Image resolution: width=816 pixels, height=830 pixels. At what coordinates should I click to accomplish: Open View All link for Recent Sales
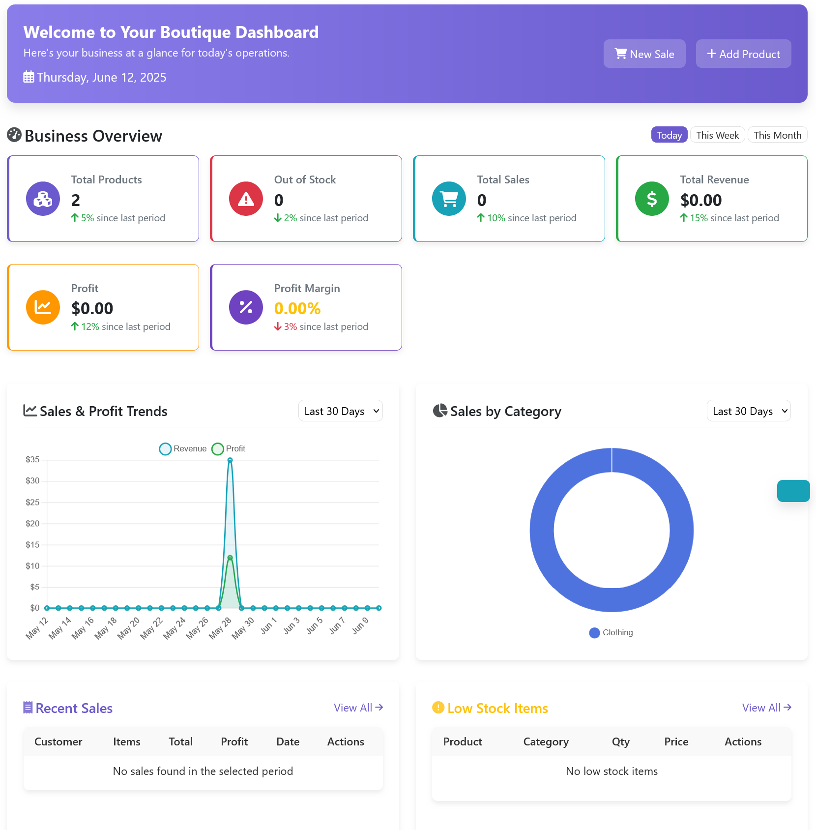pos(358,708)
